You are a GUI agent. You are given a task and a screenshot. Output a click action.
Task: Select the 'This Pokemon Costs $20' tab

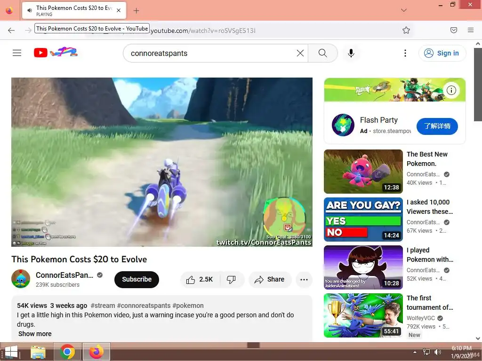[x=74, y=10]
